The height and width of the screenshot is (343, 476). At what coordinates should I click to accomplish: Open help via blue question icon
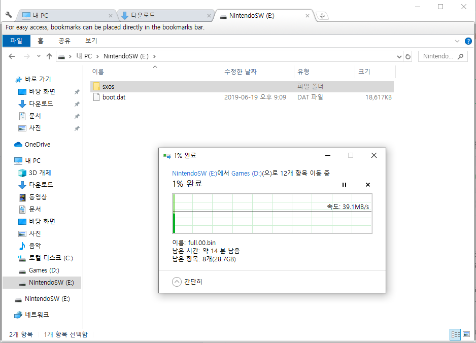point(468,41)
